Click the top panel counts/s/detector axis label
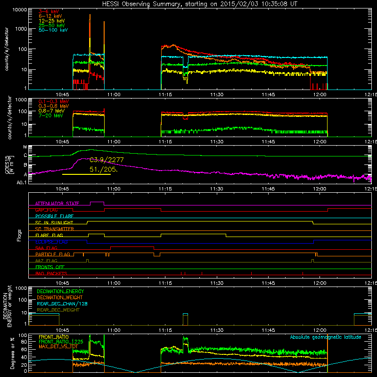377x377 pixels. pos(6,49)
